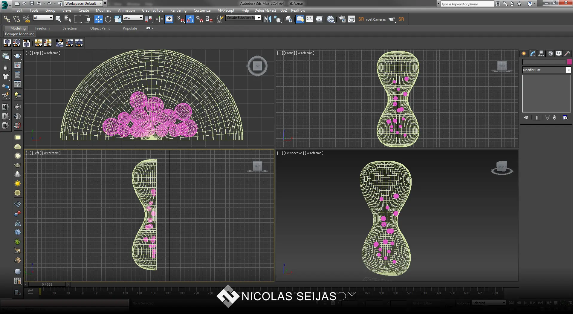The width and height of the screenshot is (573, 314).
Task: Choose the Select by Name tool
Action: click(x=68, y=19)
